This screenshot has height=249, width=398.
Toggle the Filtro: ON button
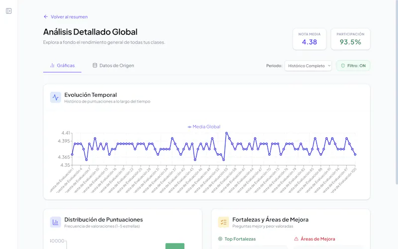coord(353,66)
